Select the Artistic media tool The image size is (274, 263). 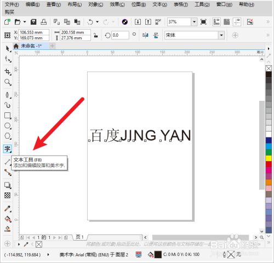(8, 105)
